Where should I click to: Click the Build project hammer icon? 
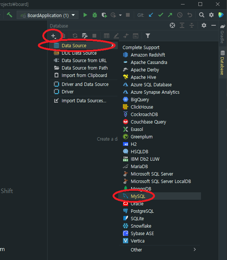[9, 15]
